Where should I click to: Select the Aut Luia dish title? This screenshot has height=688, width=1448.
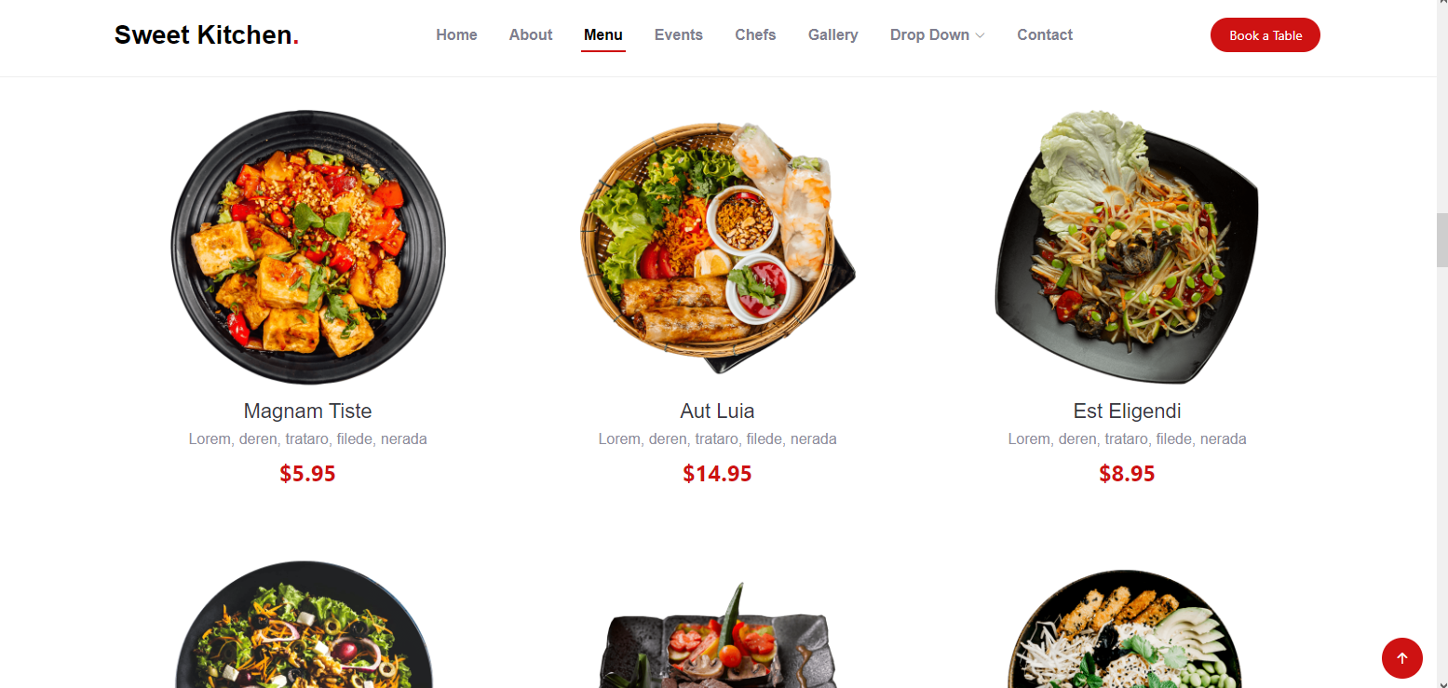[x=717, y=411]
